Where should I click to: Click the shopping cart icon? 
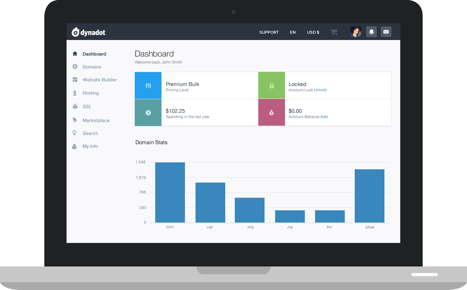(x=334, y=32)
